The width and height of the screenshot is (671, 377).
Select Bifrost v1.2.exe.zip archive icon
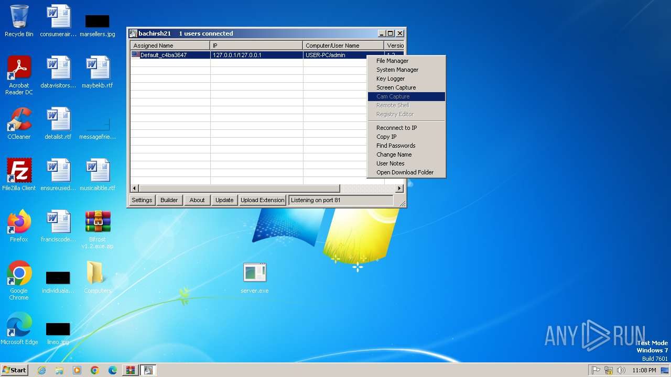click(98, 229)
